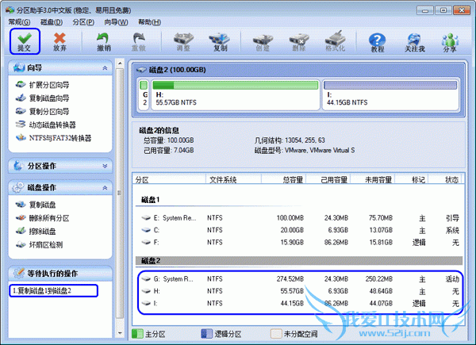Click the 提交 (Apply) toolbar button

pos(25,41)
